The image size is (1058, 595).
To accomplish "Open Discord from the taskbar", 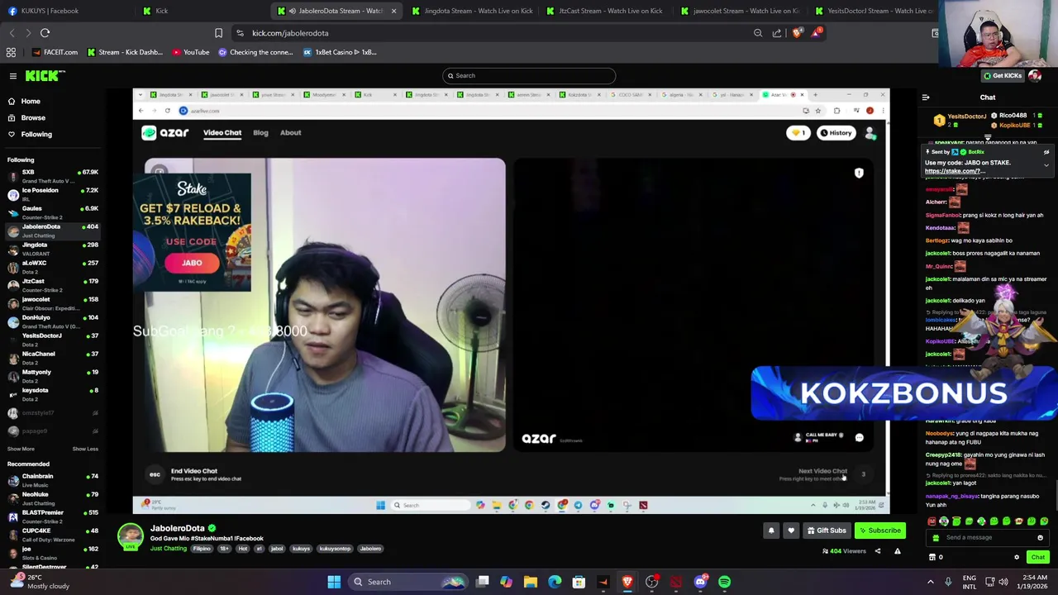I will point(700,582).
